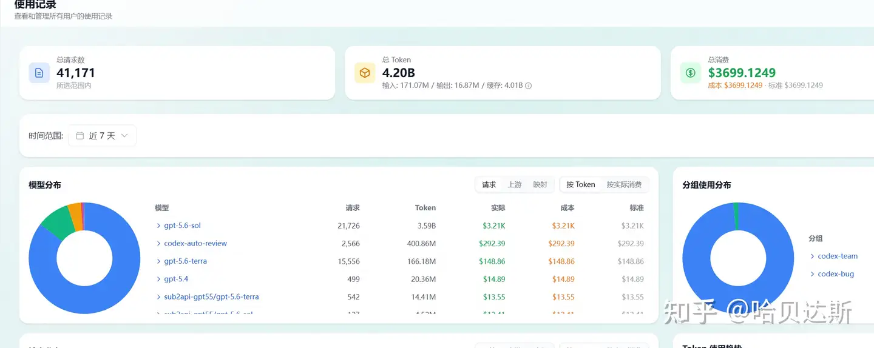
Task: Click the green $292.39 actual cost cell
Action: click(492, 244)
